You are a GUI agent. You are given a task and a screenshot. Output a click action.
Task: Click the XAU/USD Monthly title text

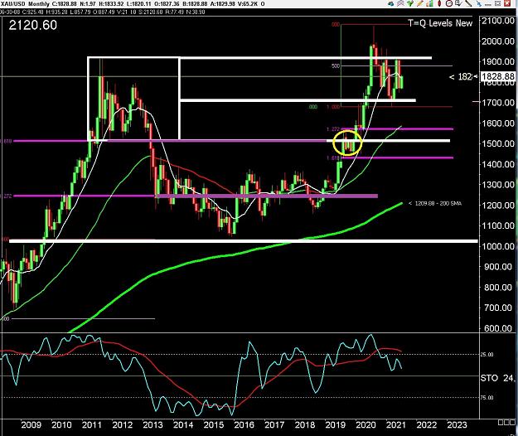pyautogui.click(x=24, y=4)
